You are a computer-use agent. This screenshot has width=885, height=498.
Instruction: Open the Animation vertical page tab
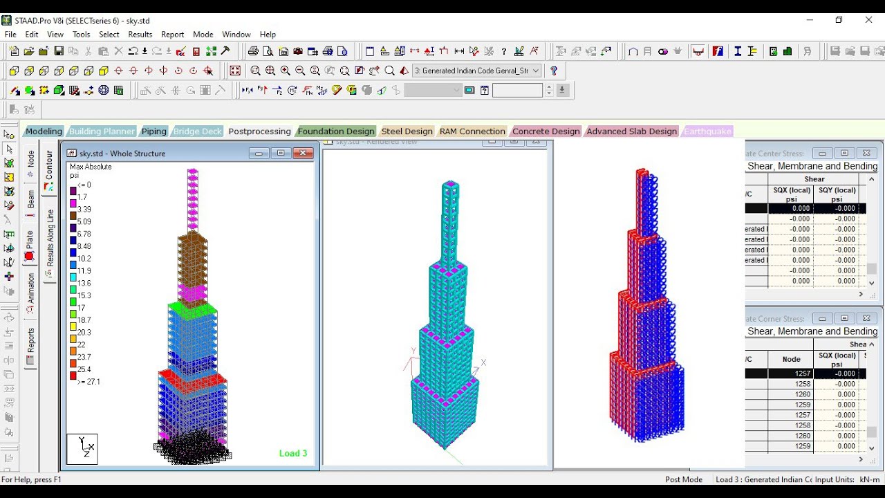tap(30, 293)
